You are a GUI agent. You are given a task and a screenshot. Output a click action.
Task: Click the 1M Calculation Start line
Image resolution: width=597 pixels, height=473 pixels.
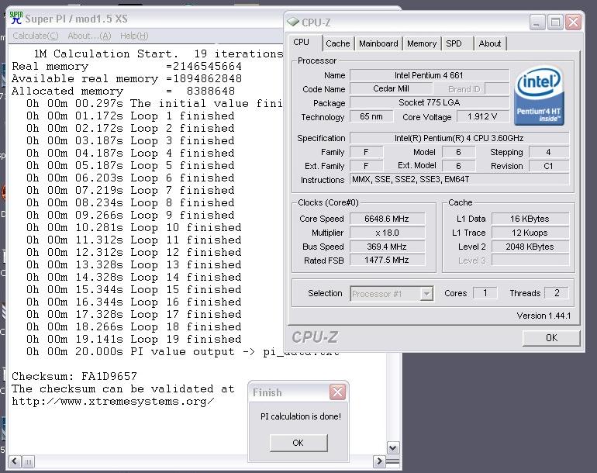click(158, 54)
